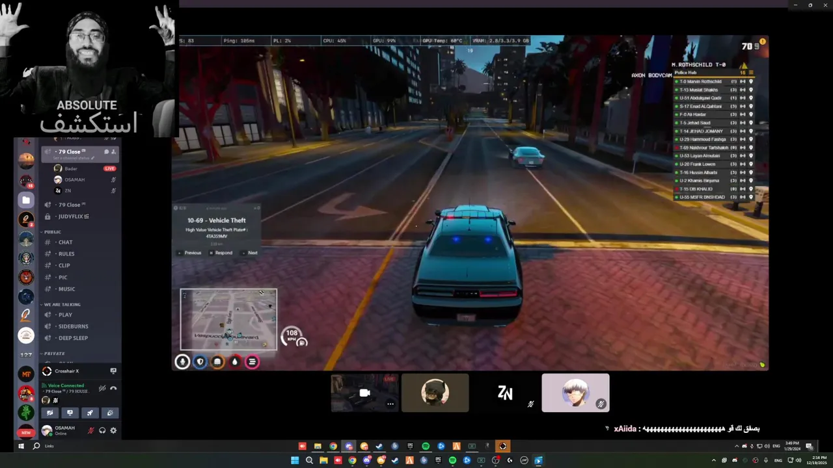
Task: Toggle screen share in voice controls
Action: [x=70, y=413]
